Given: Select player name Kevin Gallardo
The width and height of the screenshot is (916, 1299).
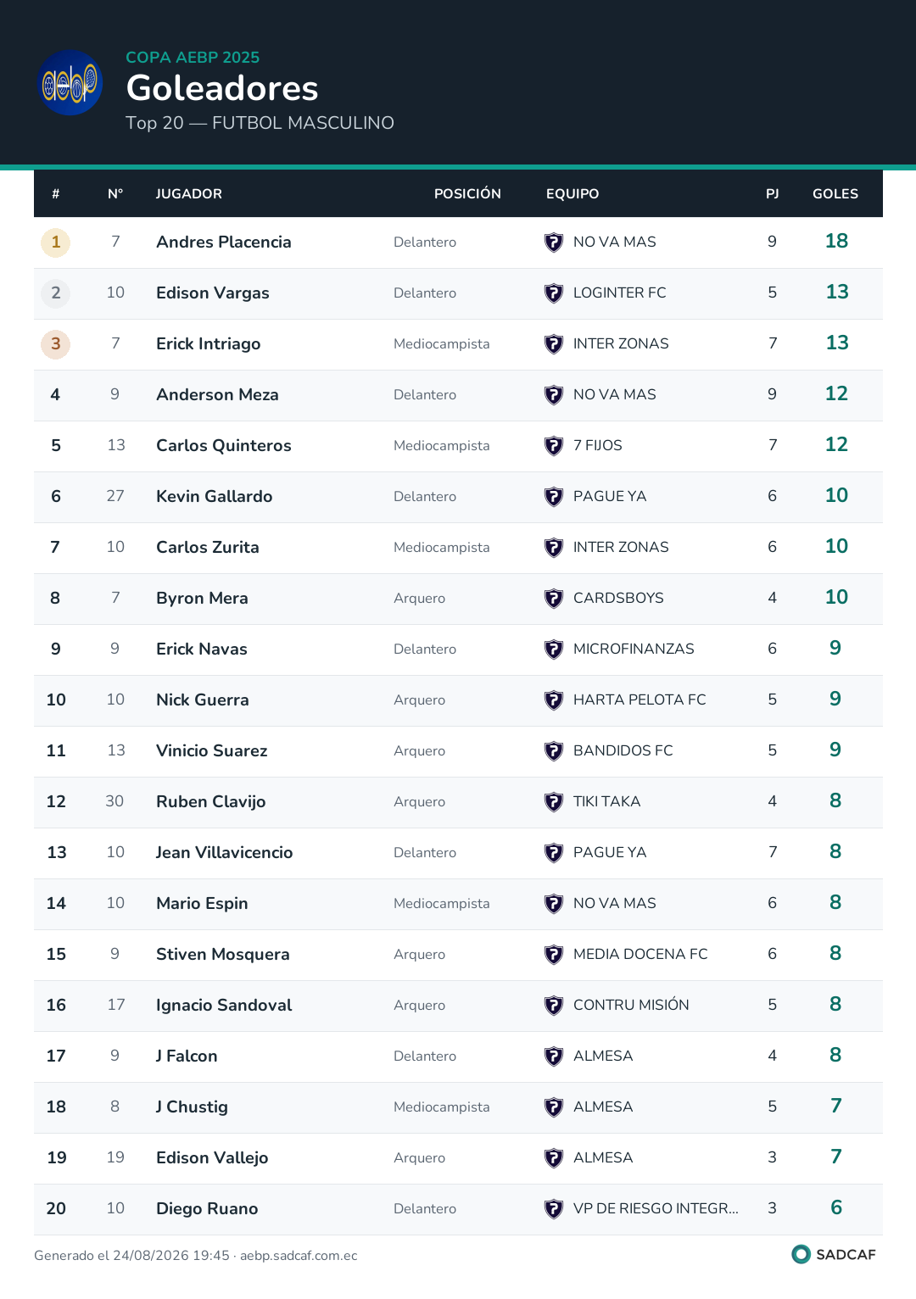Looking at the screenshot, I should [x=215, y=497].
